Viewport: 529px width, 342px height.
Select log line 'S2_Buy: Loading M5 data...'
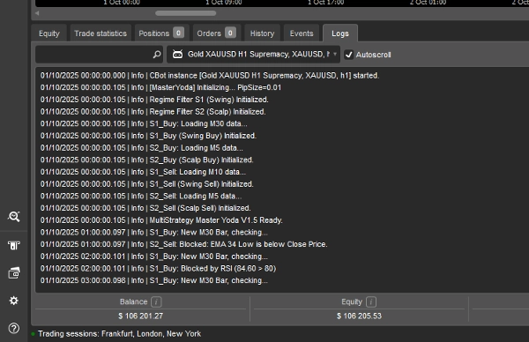tap(142, 148)
